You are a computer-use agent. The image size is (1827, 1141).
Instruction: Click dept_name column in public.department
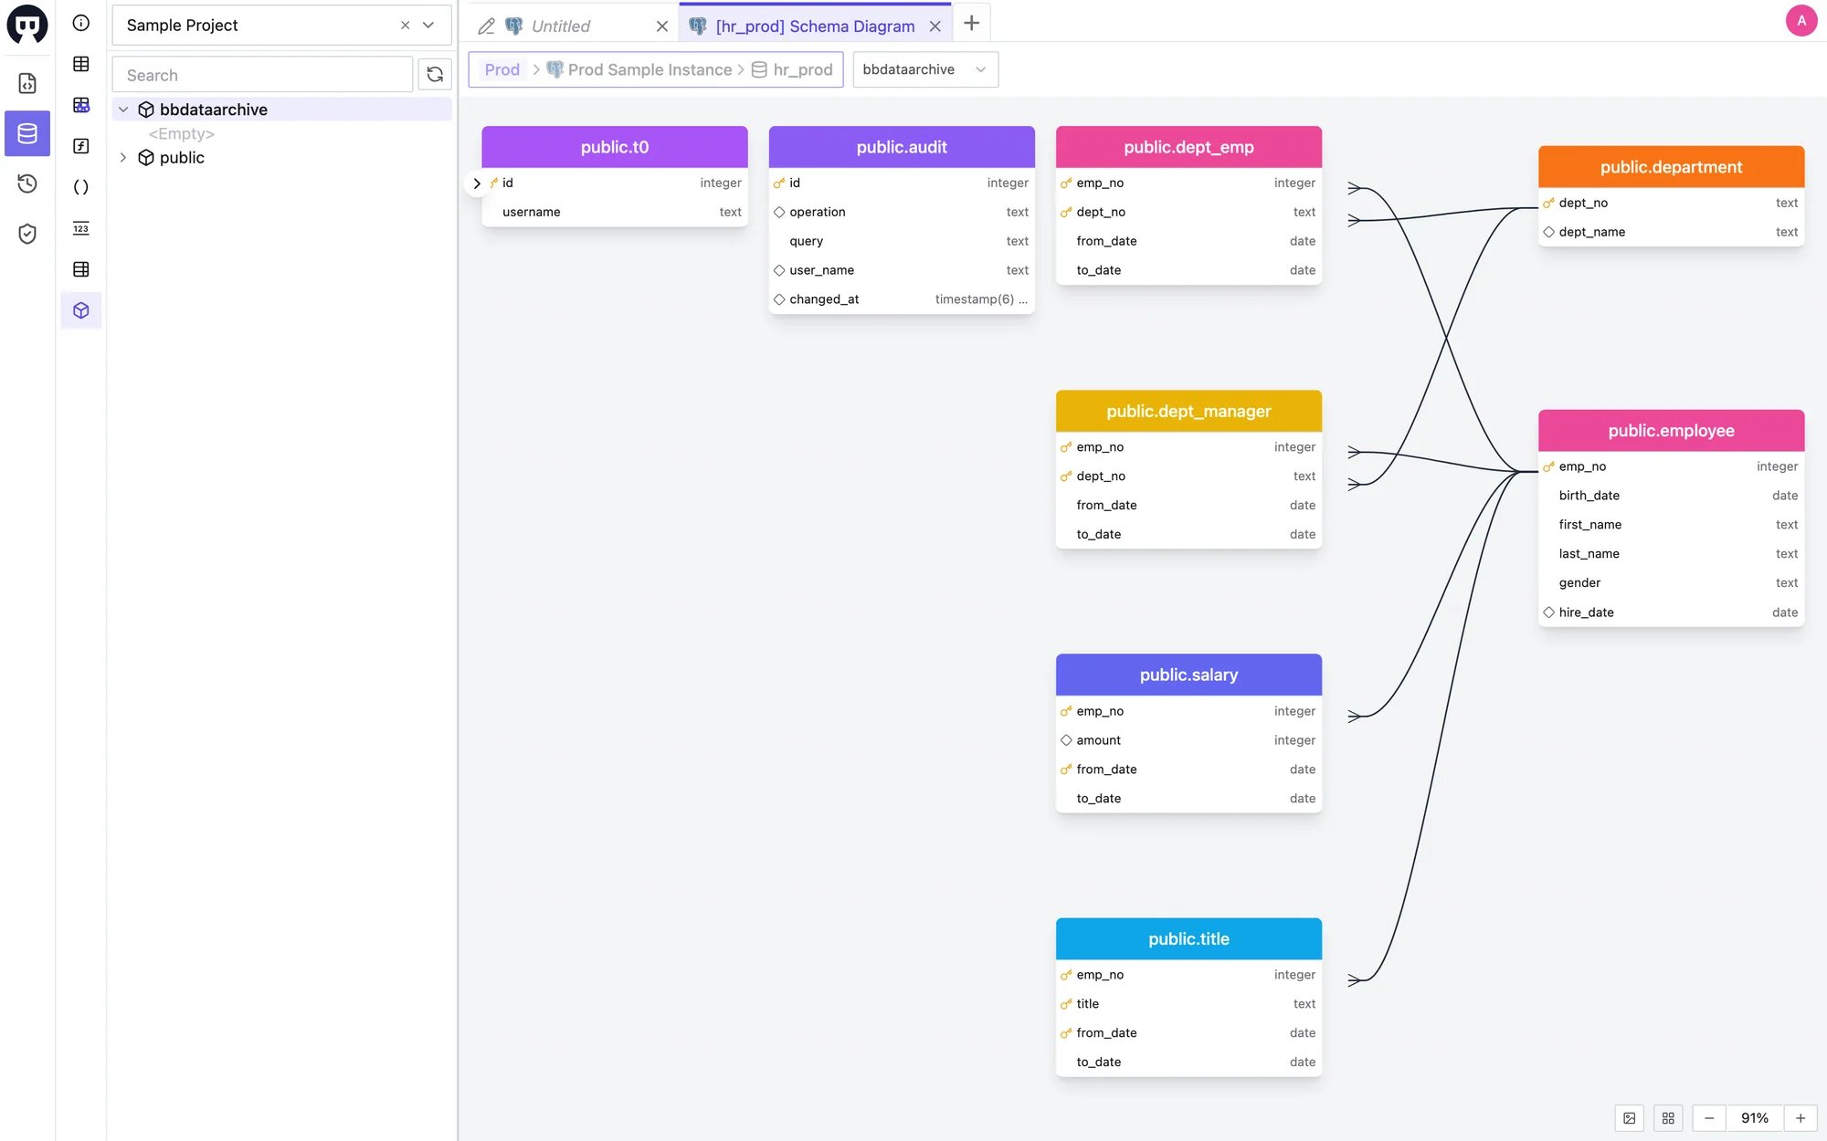point(1671,232)
